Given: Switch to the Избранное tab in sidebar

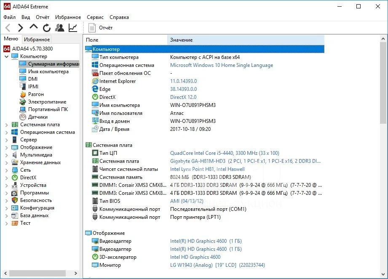Looking at the screenshot, I should [37, 39].
